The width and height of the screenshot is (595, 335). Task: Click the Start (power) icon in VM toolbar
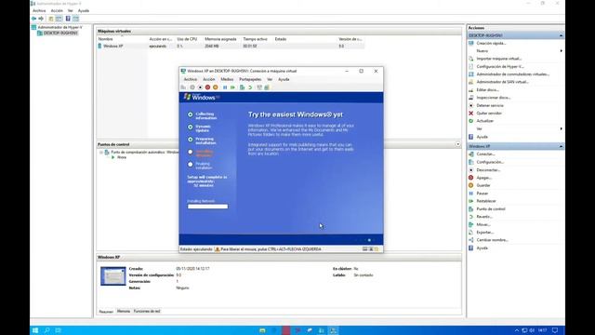coord(192,87)
